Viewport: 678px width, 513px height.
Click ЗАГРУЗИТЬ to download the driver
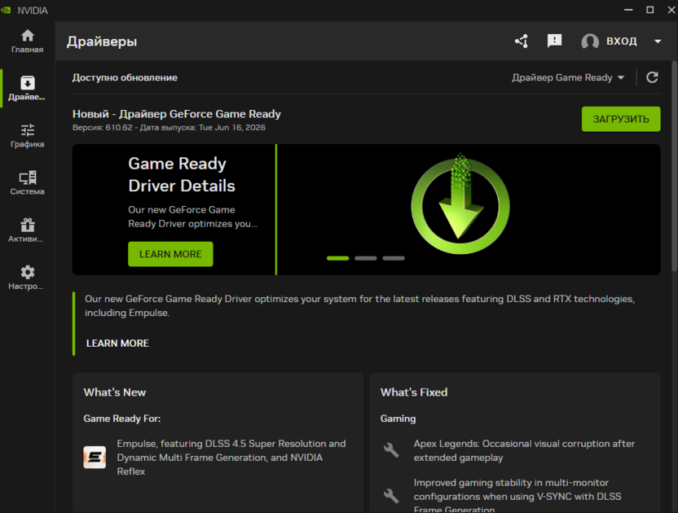click(x=621, y=119)
